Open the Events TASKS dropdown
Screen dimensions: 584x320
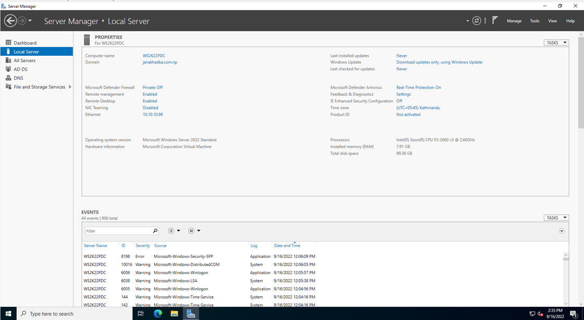556,217
